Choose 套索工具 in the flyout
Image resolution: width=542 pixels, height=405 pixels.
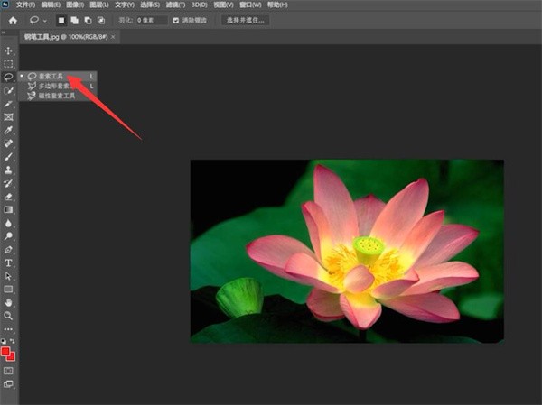(x=58, y=77)
